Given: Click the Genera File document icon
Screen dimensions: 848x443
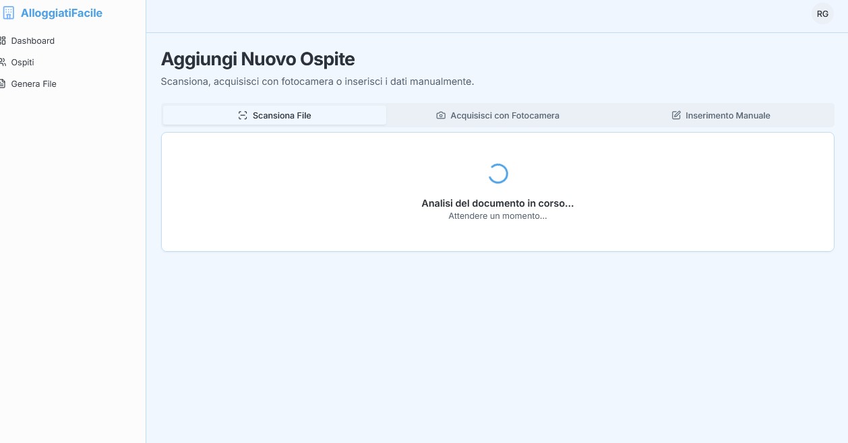Looking at the screenshot, I should 3,83.
